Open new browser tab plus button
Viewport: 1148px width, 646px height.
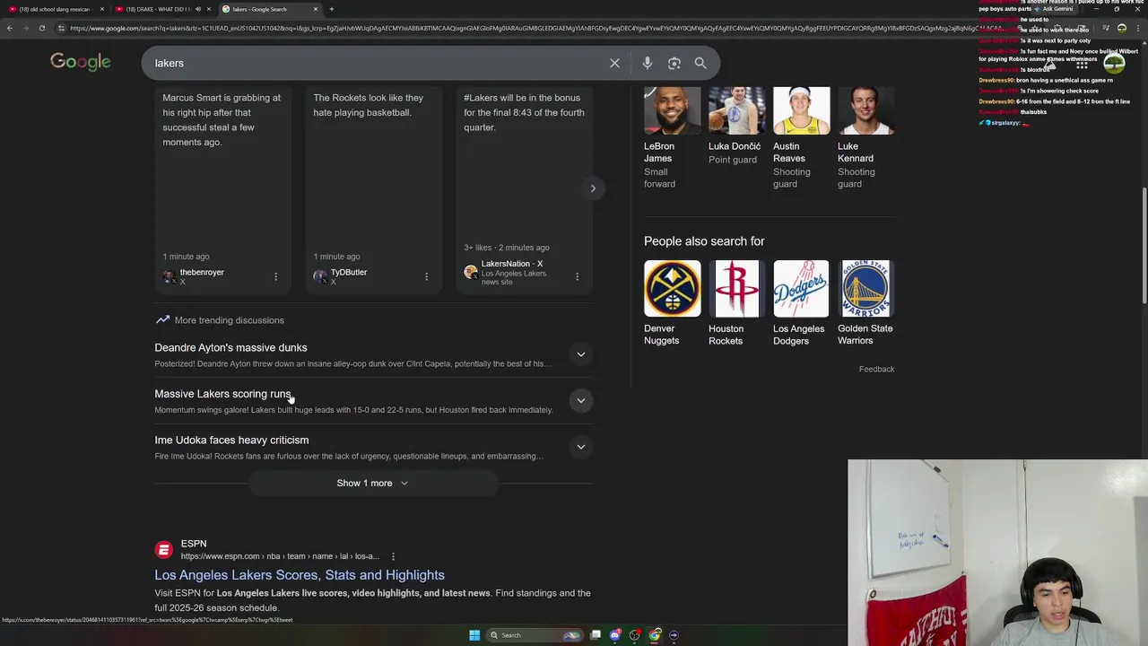tap(331, 9)
